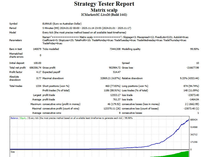The image size is (209, 157).
Task: Click the Balance legend label in chart
Action: pyautogui.click(x=14, y=118)
